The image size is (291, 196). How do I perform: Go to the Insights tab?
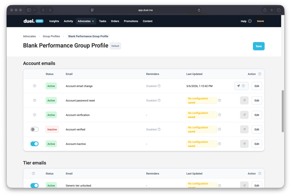(54, 21)
